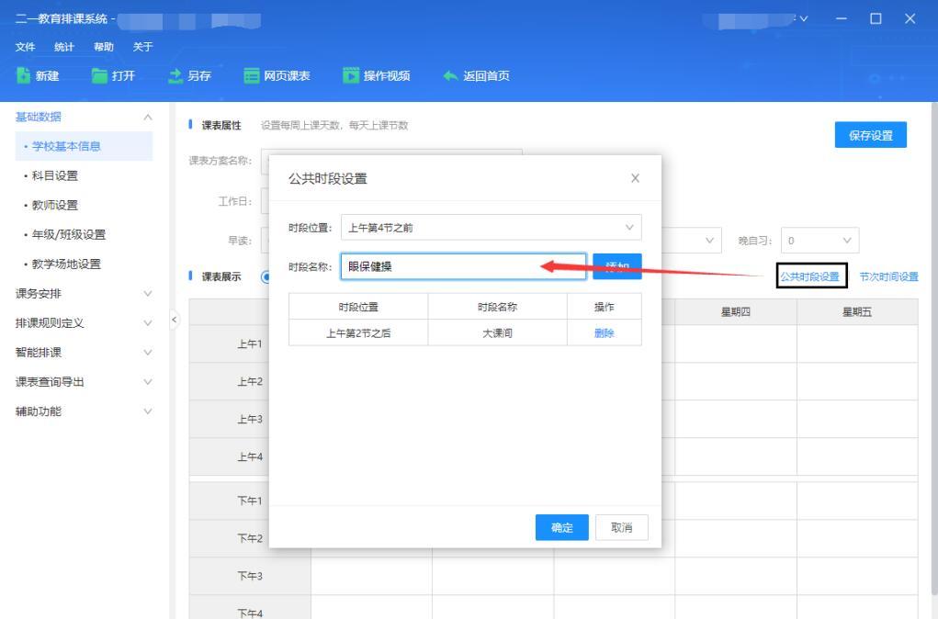This screenshot has width=938, height=619.
Task: Click the 星期四 column header
Action: coord(736,311)
